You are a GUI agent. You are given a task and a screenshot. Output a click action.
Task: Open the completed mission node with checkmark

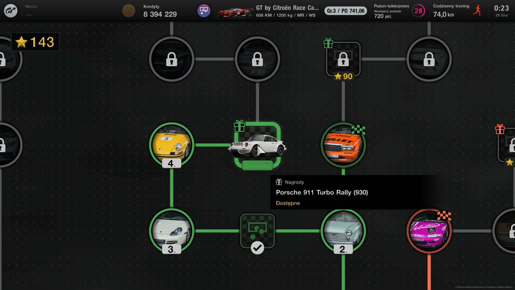tap(257, 231)
